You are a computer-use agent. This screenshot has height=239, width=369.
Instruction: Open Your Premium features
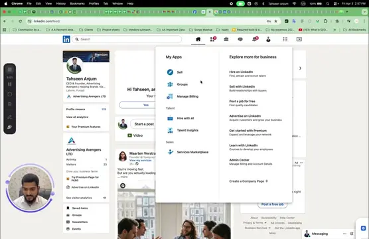[x=84, y=127]
